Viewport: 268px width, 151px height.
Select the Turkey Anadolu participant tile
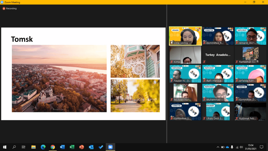pyautogui.click(x=218, y=55)
